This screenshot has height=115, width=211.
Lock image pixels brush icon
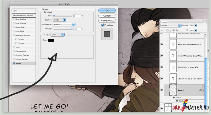click(170, 30)
